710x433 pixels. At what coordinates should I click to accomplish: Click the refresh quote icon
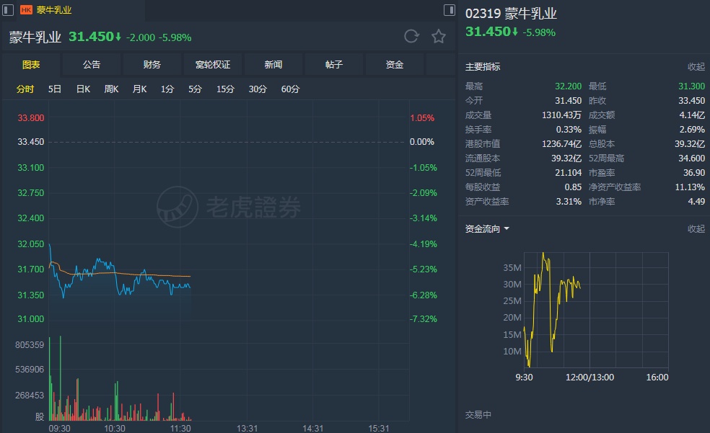tap(411, 37)
